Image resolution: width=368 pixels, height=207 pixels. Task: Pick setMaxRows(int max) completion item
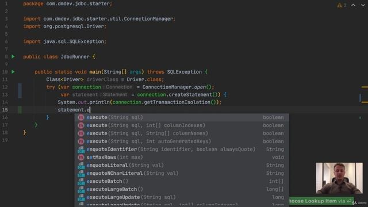pyautogui.click(x=182, y=157)
